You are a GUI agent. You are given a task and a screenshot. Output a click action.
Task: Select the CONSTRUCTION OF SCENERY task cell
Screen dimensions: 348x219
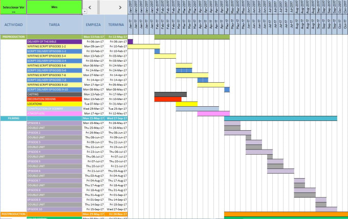tap(54, 109)
